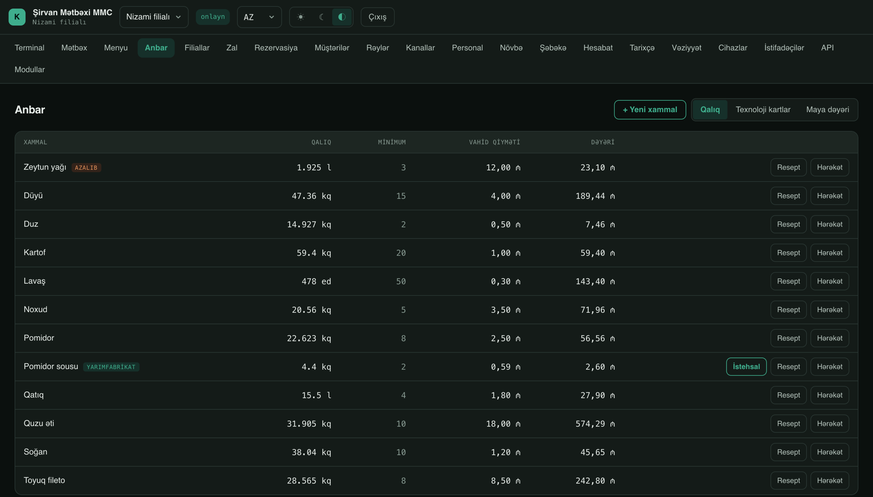Switch to the Qalıq view
This screenshot has width=873, height=497.
click(710, 110)
